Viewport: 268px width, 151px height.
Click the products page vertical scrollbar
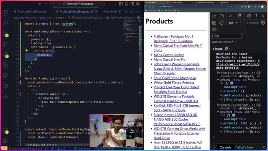tap(209, 56)
